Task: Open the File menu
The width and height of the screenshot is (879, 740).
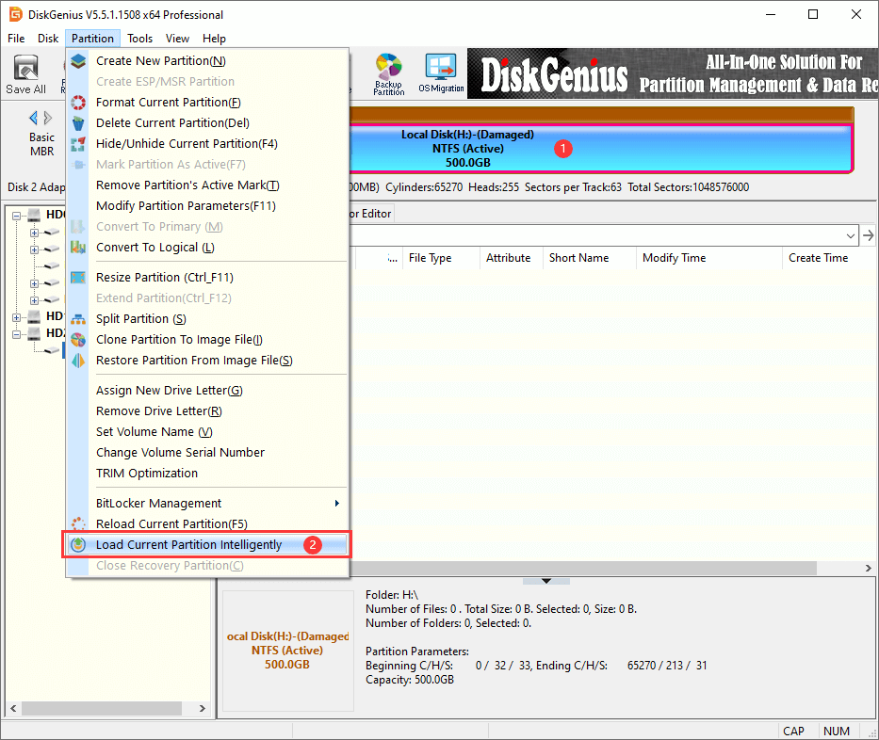Action: 16,38
